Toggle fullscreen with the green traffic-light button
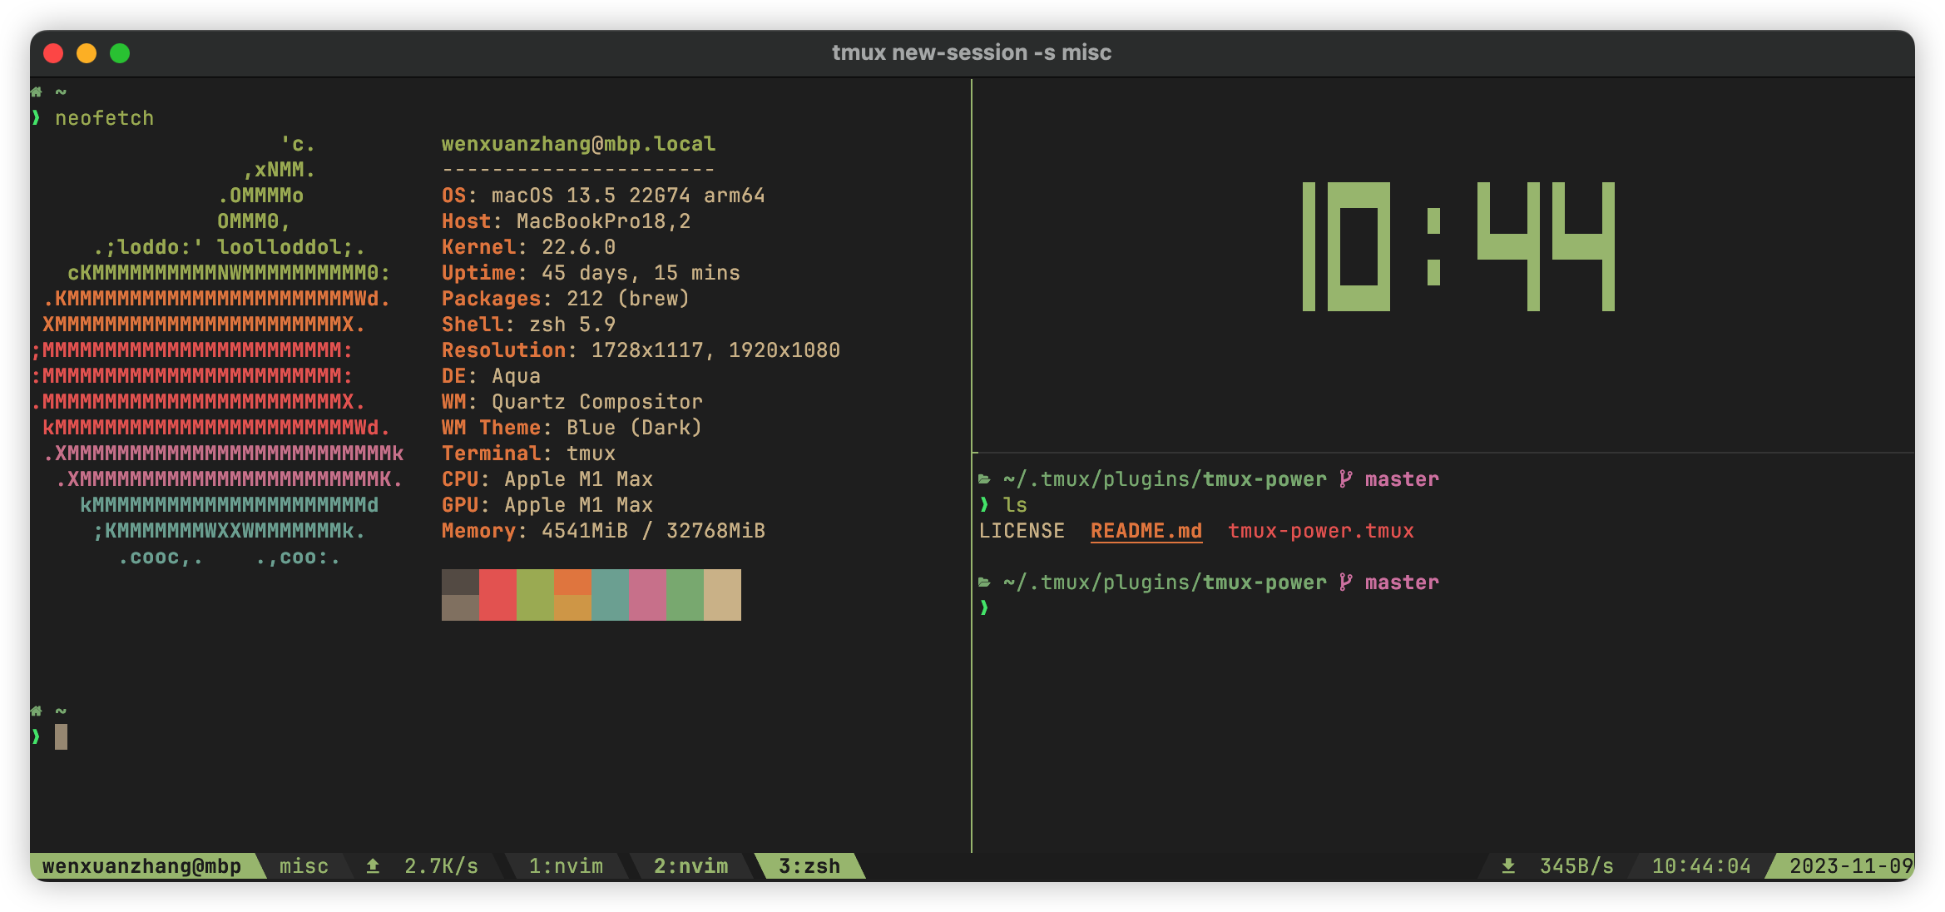 pyautogui.click(x=121, y=52)
